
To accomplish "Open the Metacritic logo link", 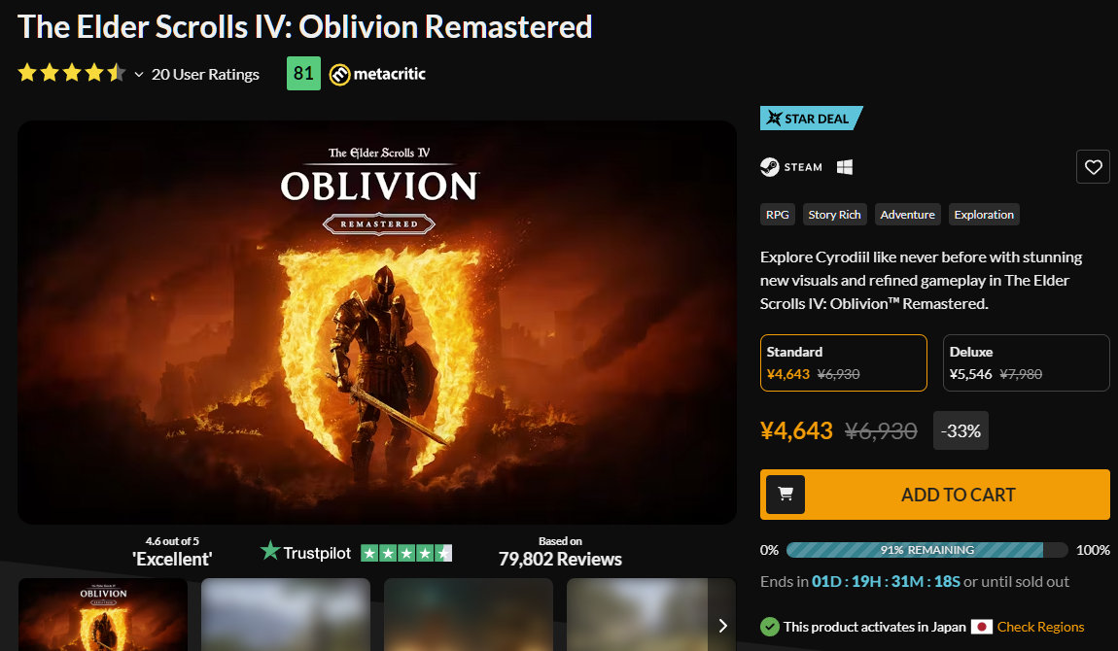I will point(377,74).
